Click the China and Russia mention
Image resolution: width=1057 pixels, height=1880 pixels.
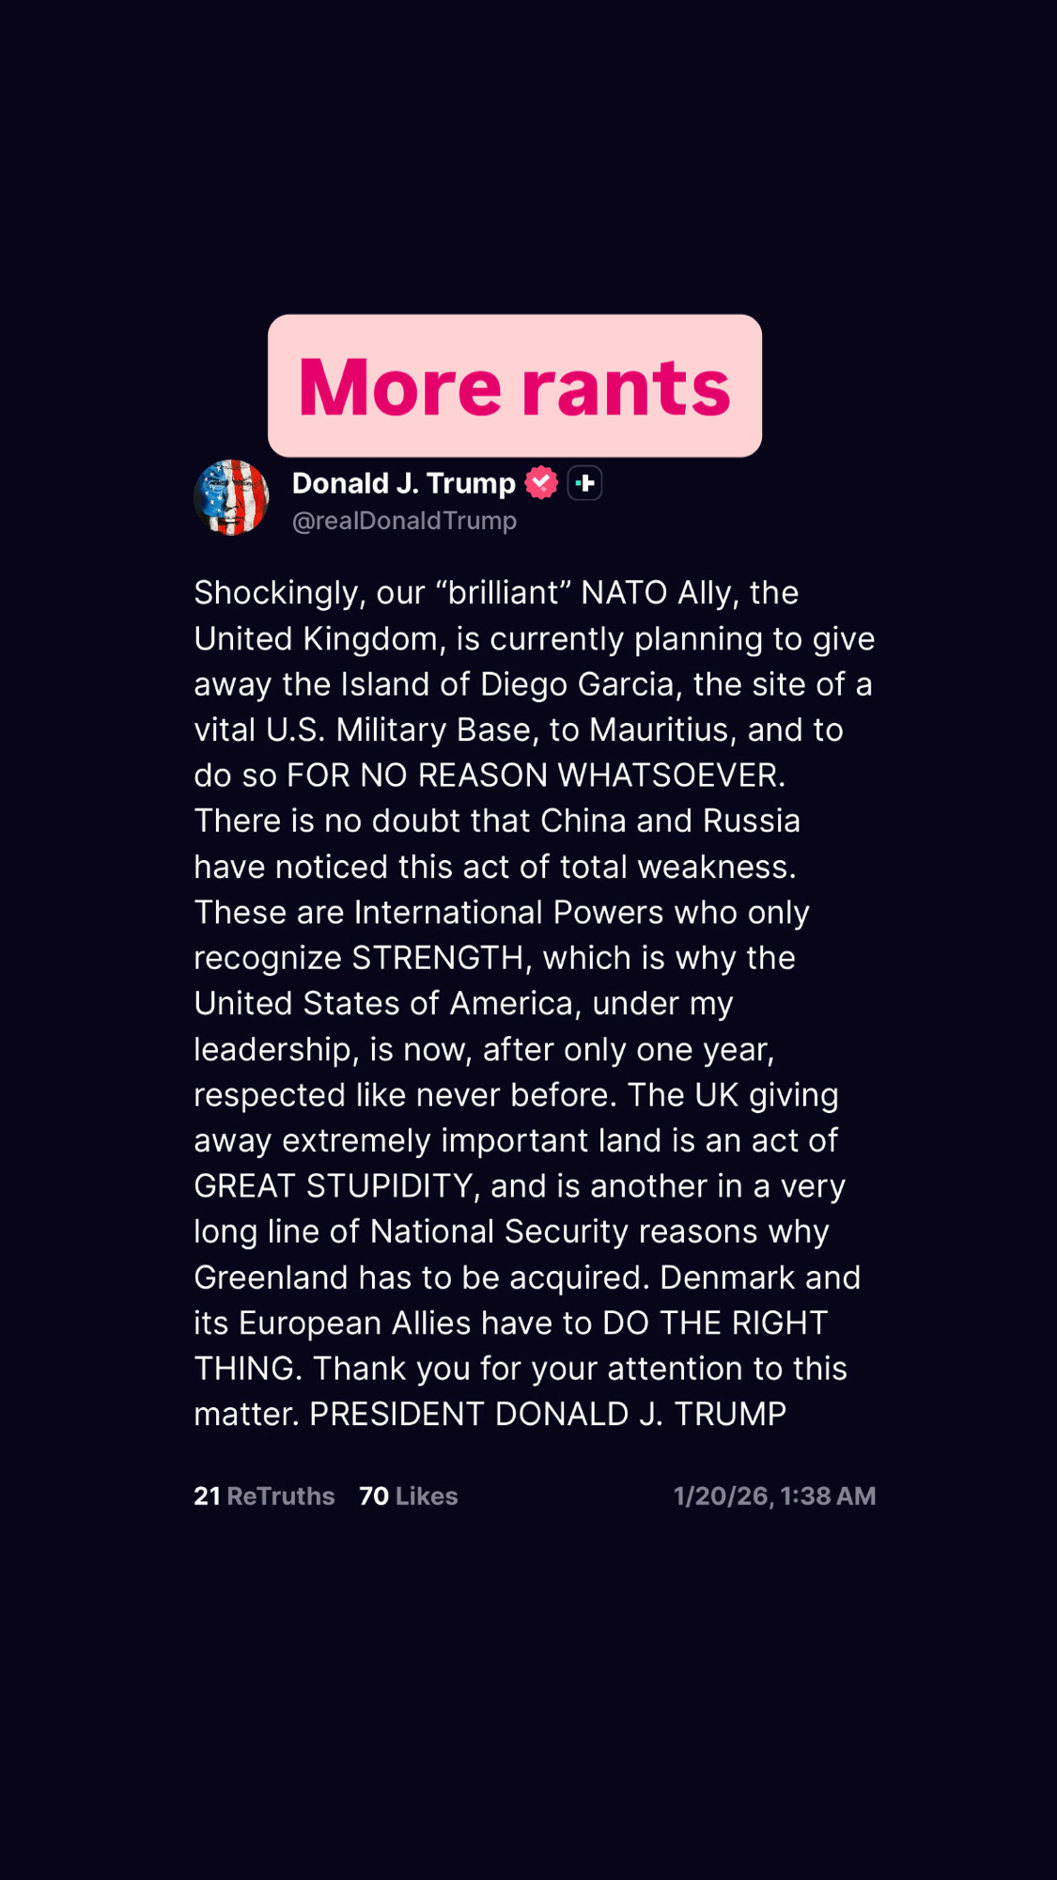[x=670, y=821]
